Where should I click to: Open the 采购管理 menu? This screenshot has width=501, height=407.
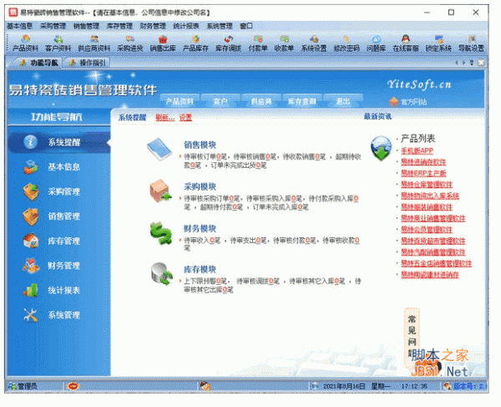pyautogui.click(x=53, y=26)
